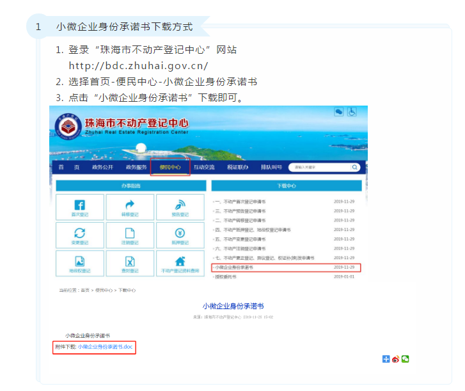Screen dimensions: 465x391
Task: Select the 预告登记 broadcast icon
Action: coord(180,207)
